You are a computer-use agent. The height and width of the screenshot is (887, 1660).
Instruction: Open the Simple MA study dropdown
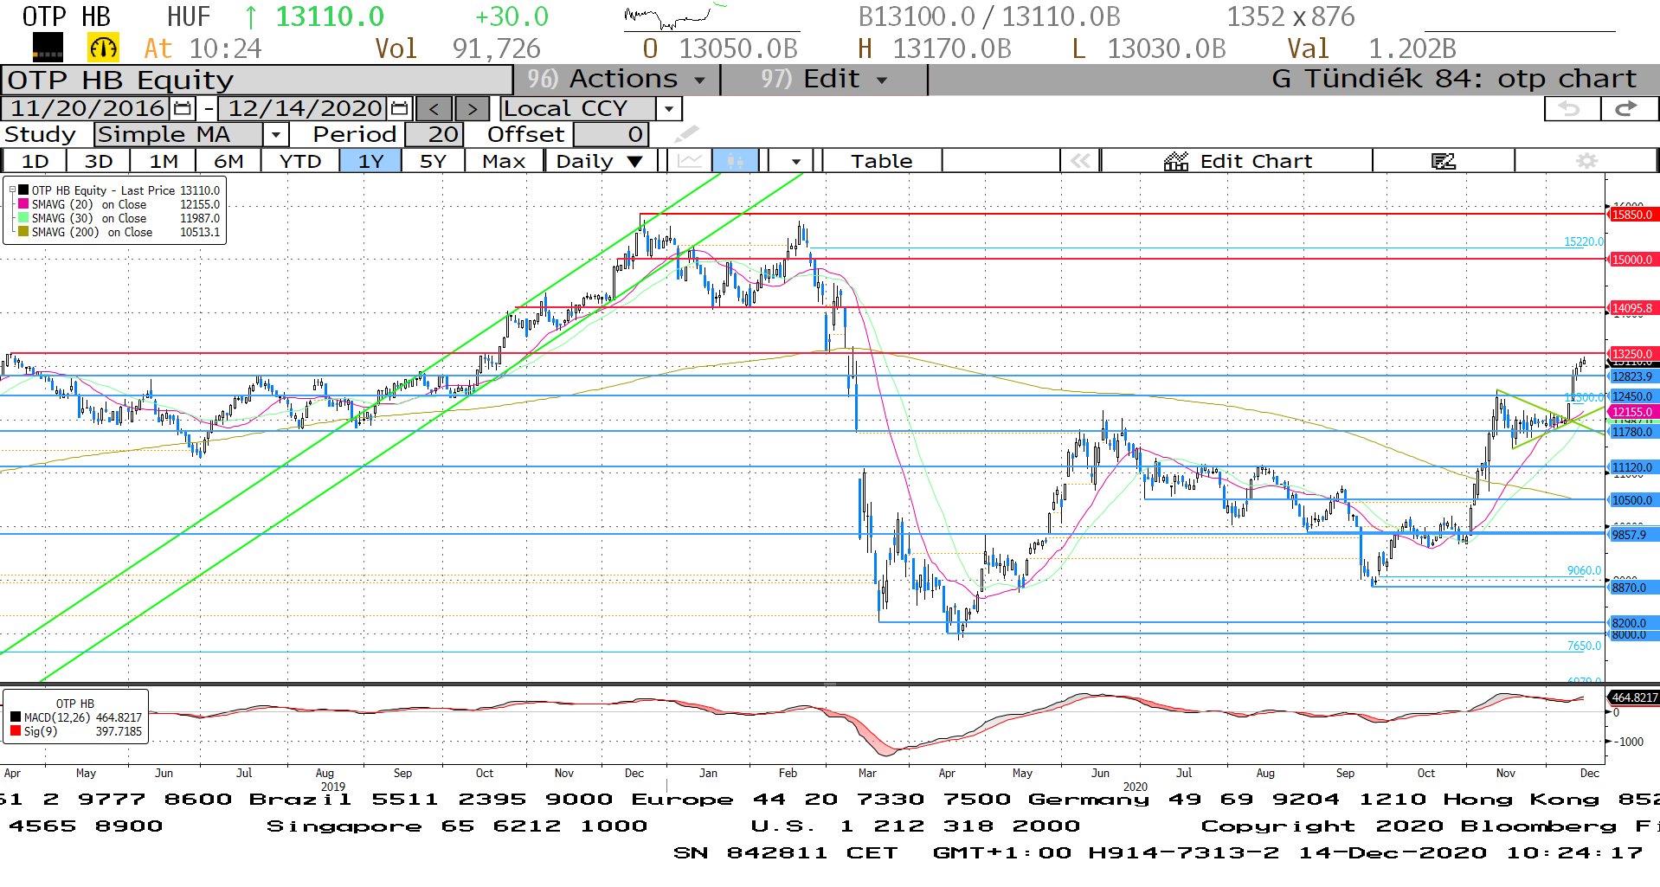tap(275, 134)
